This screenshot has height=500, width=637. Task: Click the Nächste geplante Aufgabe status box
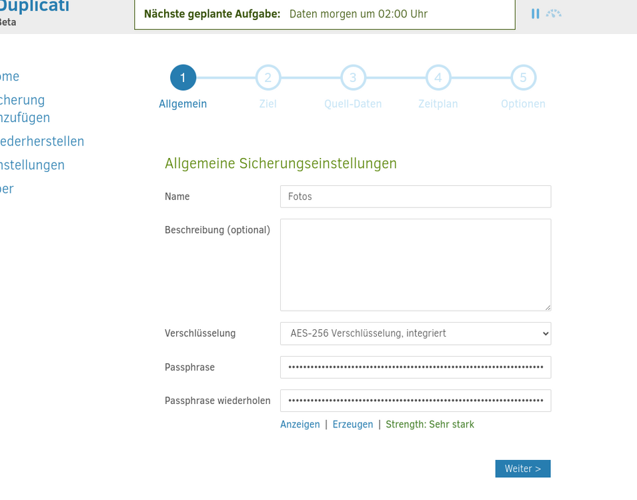325,14
